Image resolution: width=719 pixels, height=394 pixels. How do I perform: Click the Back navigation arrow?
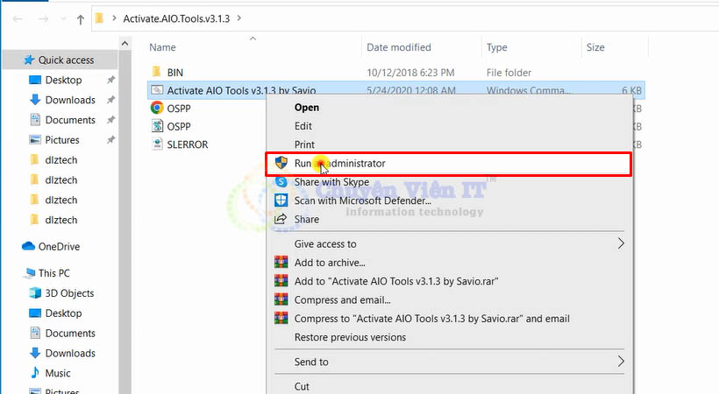coord(17,18)
